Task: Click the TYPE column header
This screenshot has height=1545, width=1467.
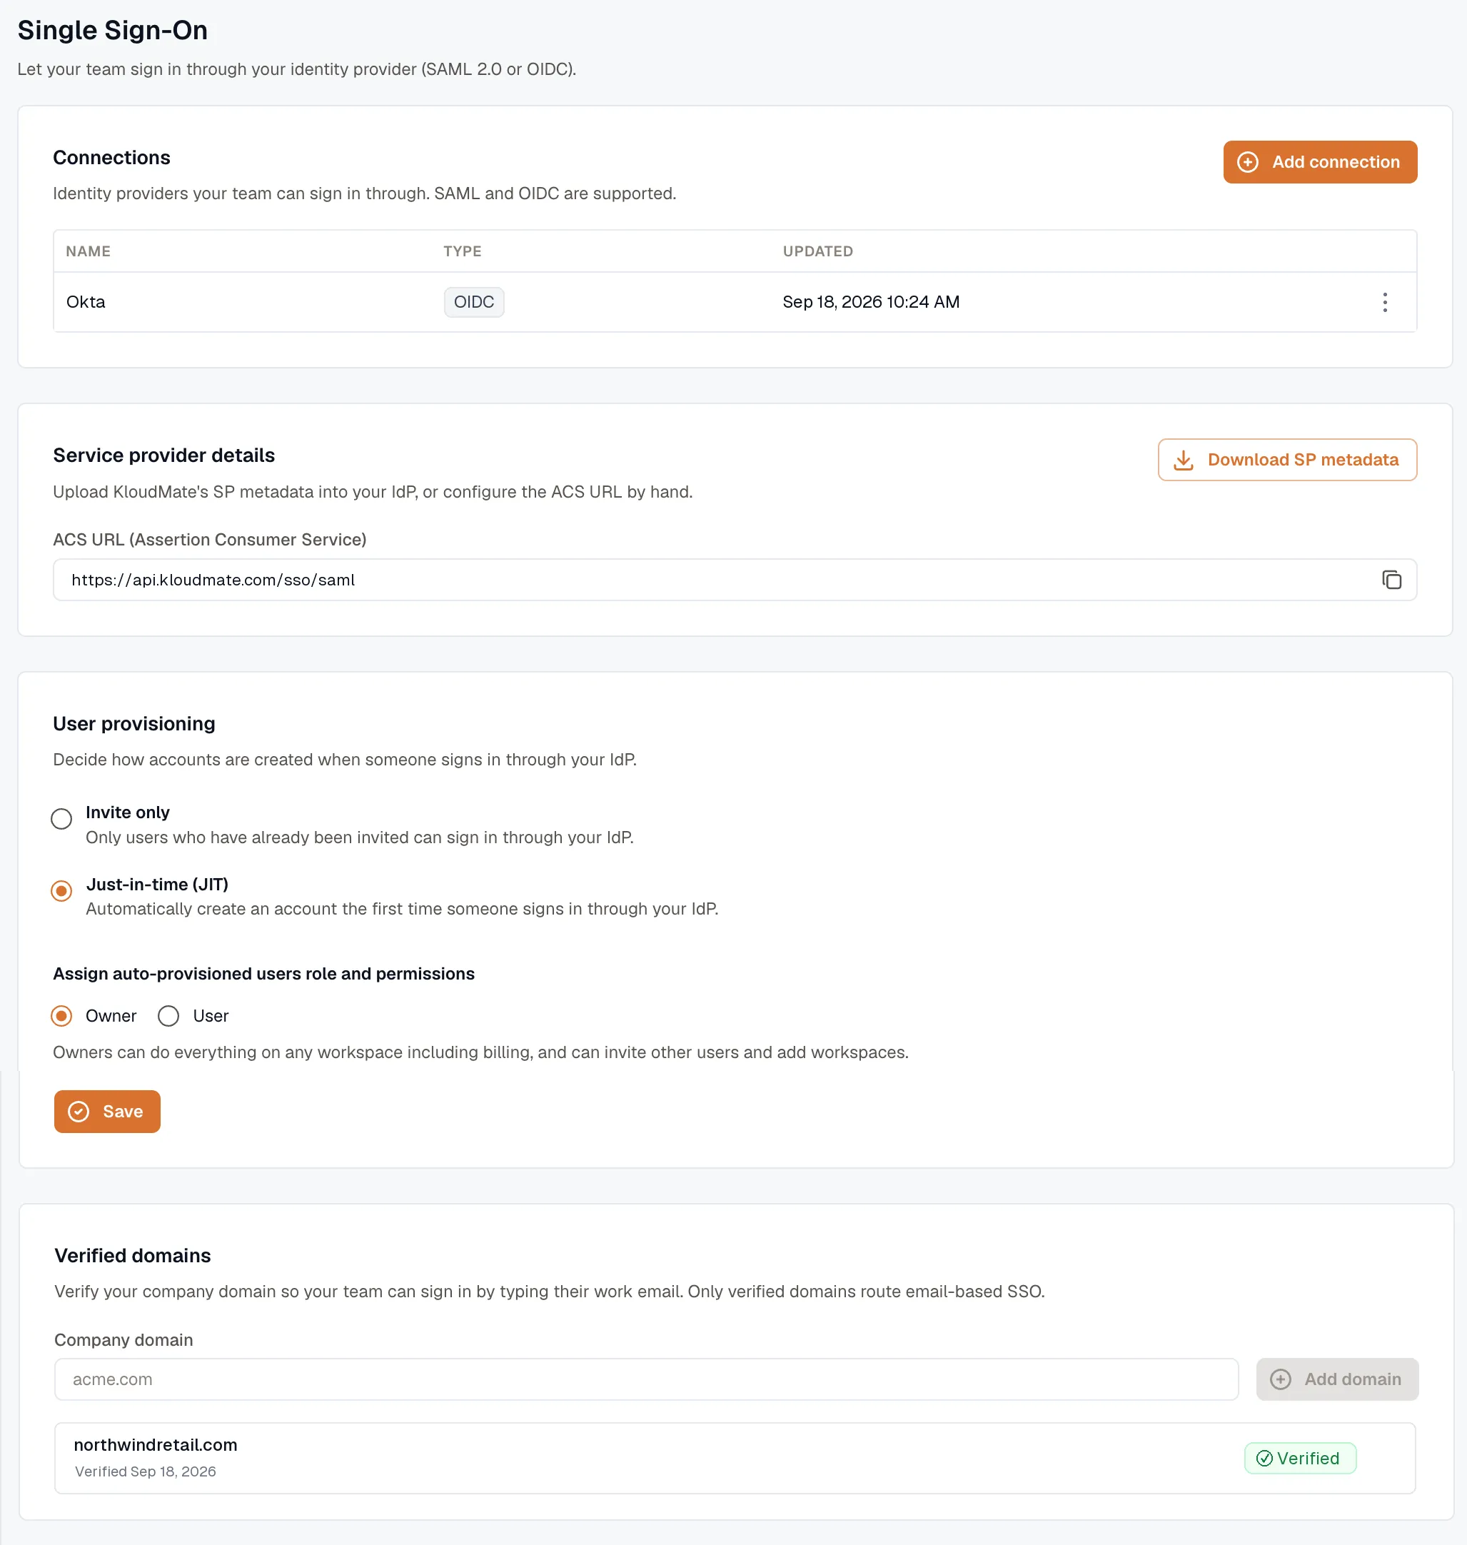Action: point(462,251)
